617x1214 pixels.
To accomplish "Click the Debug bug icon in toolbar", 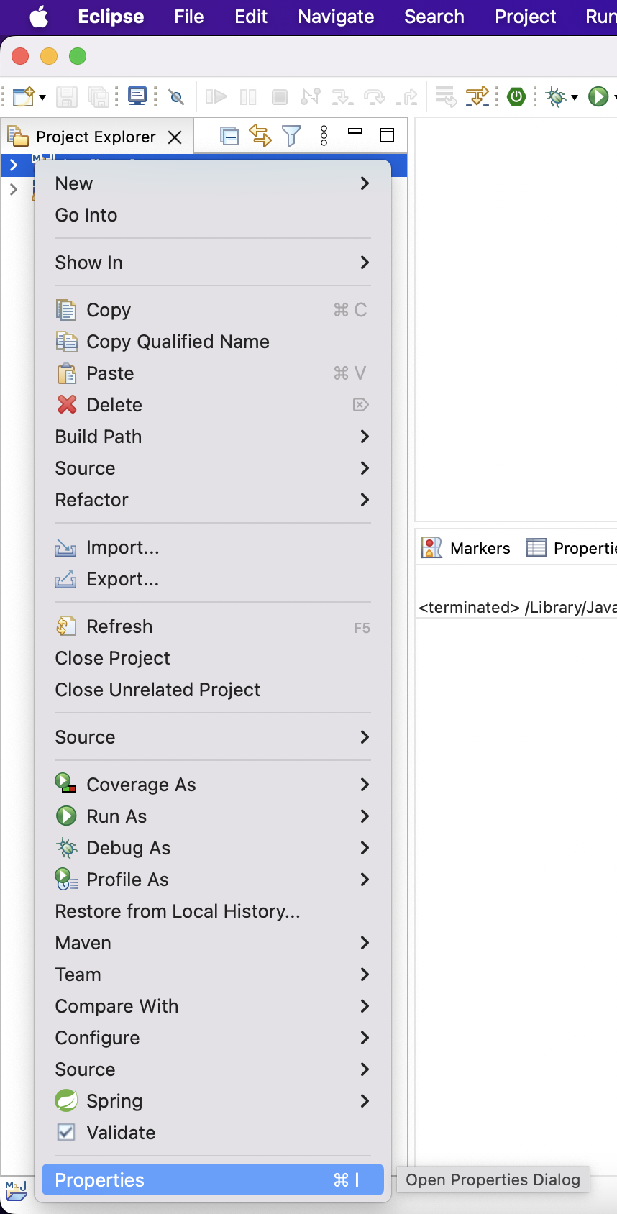I will pyautogui.click(x=556, y=96).
